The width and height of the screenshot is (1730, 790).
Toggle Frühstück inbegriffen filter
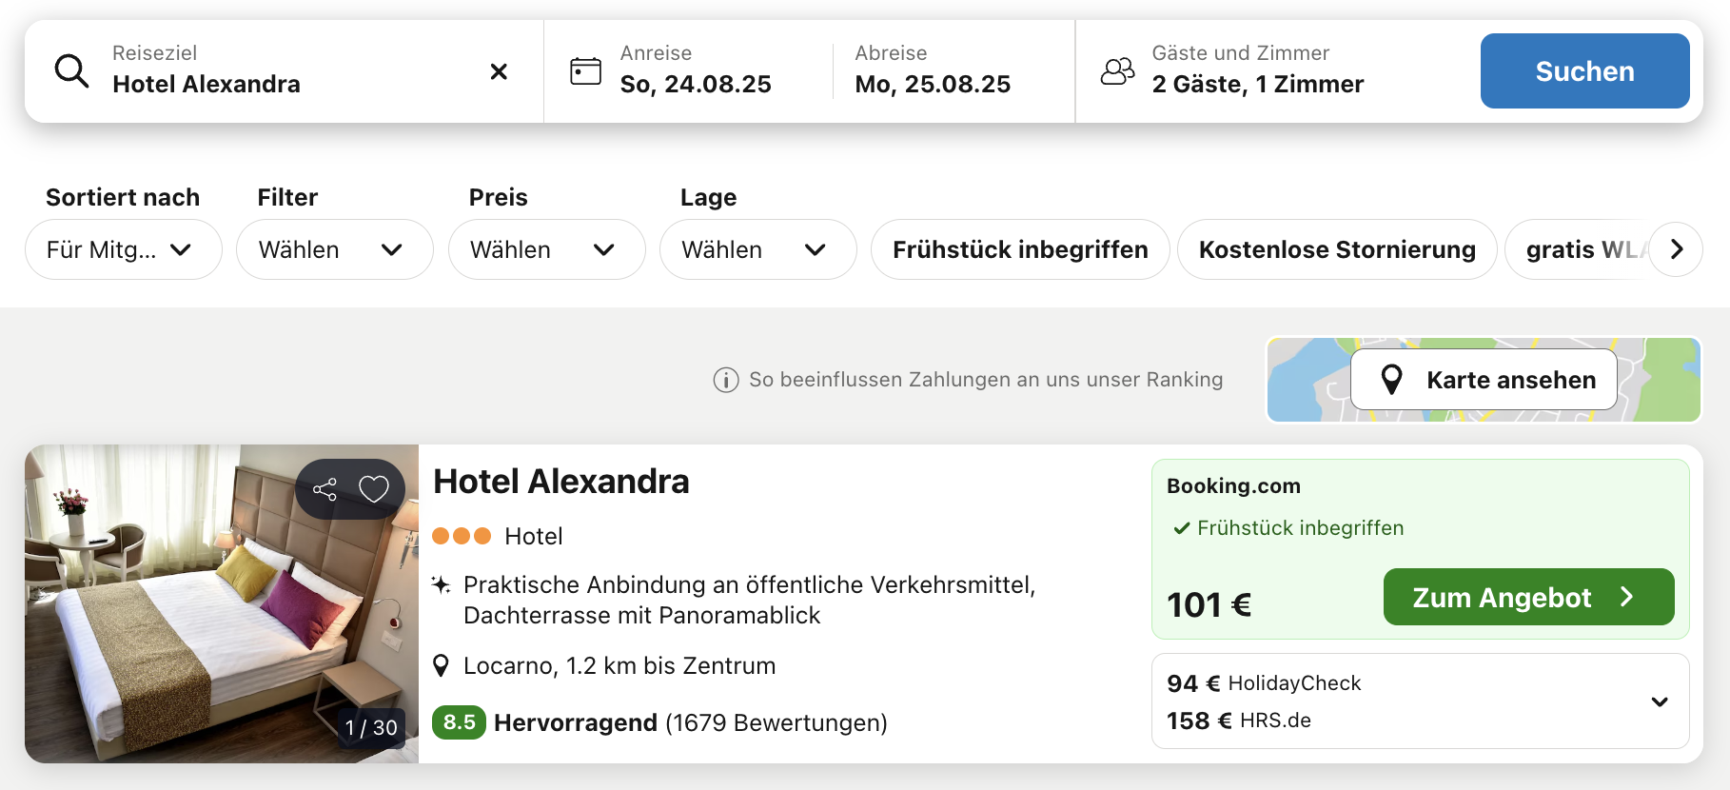1019,249
